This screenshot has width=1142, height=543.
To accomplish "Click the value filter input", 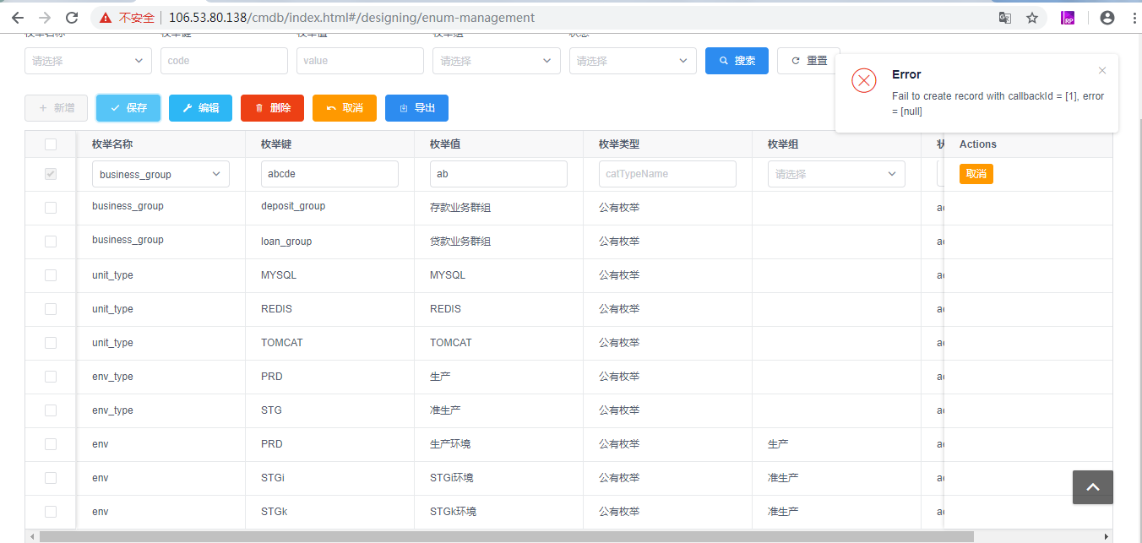I will point(360,61).
